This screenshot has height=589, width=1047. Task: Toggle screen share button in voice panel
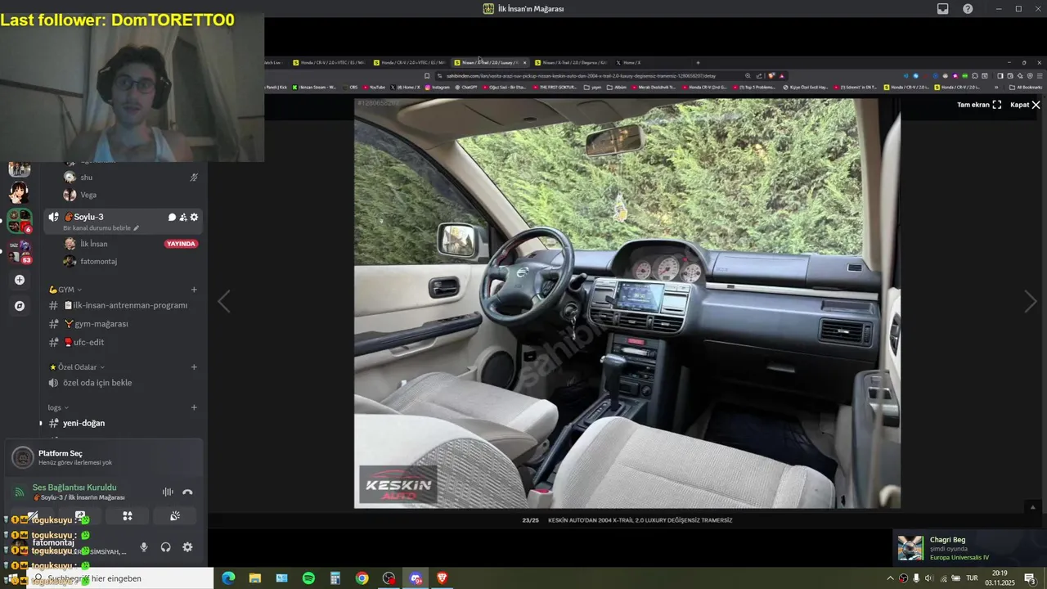(x=80, y=516)
